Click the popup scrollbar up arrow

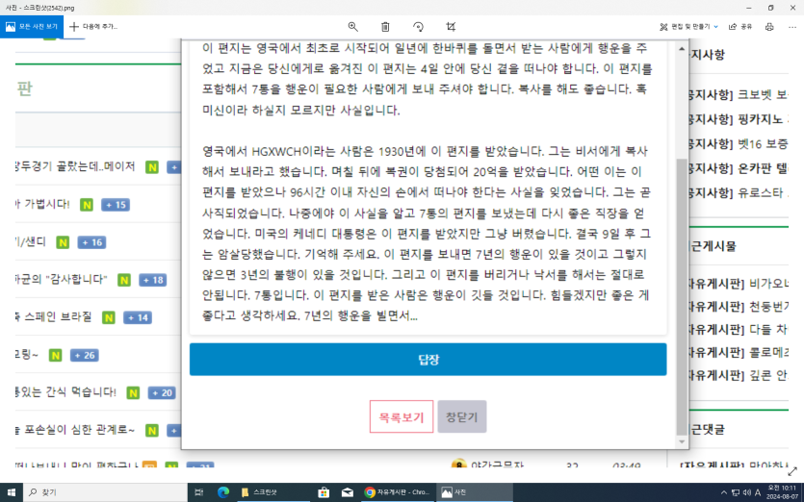[682, 49]
